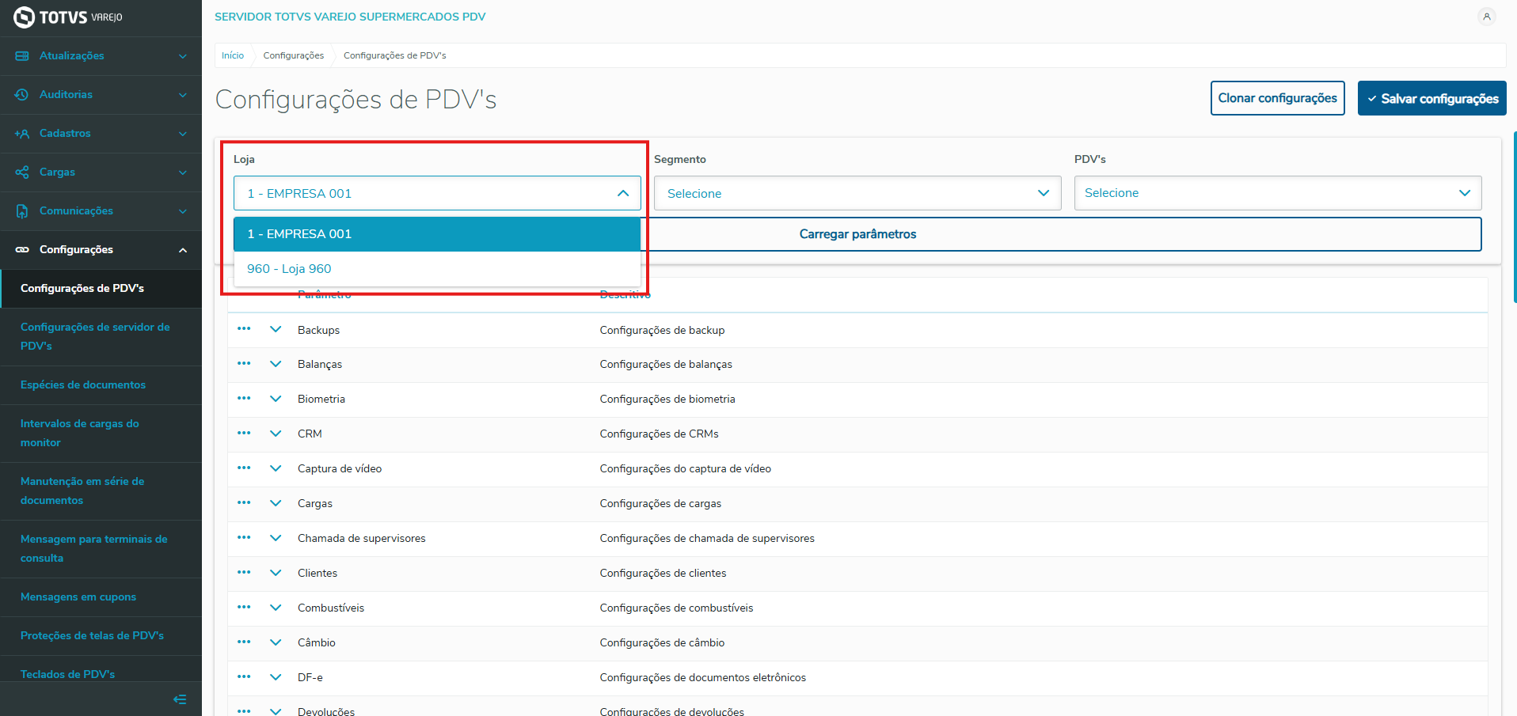Viewport: 1517px width, 716px height.
Task: Click the Atualizações sidebar icon
Action: coord(22,56)
